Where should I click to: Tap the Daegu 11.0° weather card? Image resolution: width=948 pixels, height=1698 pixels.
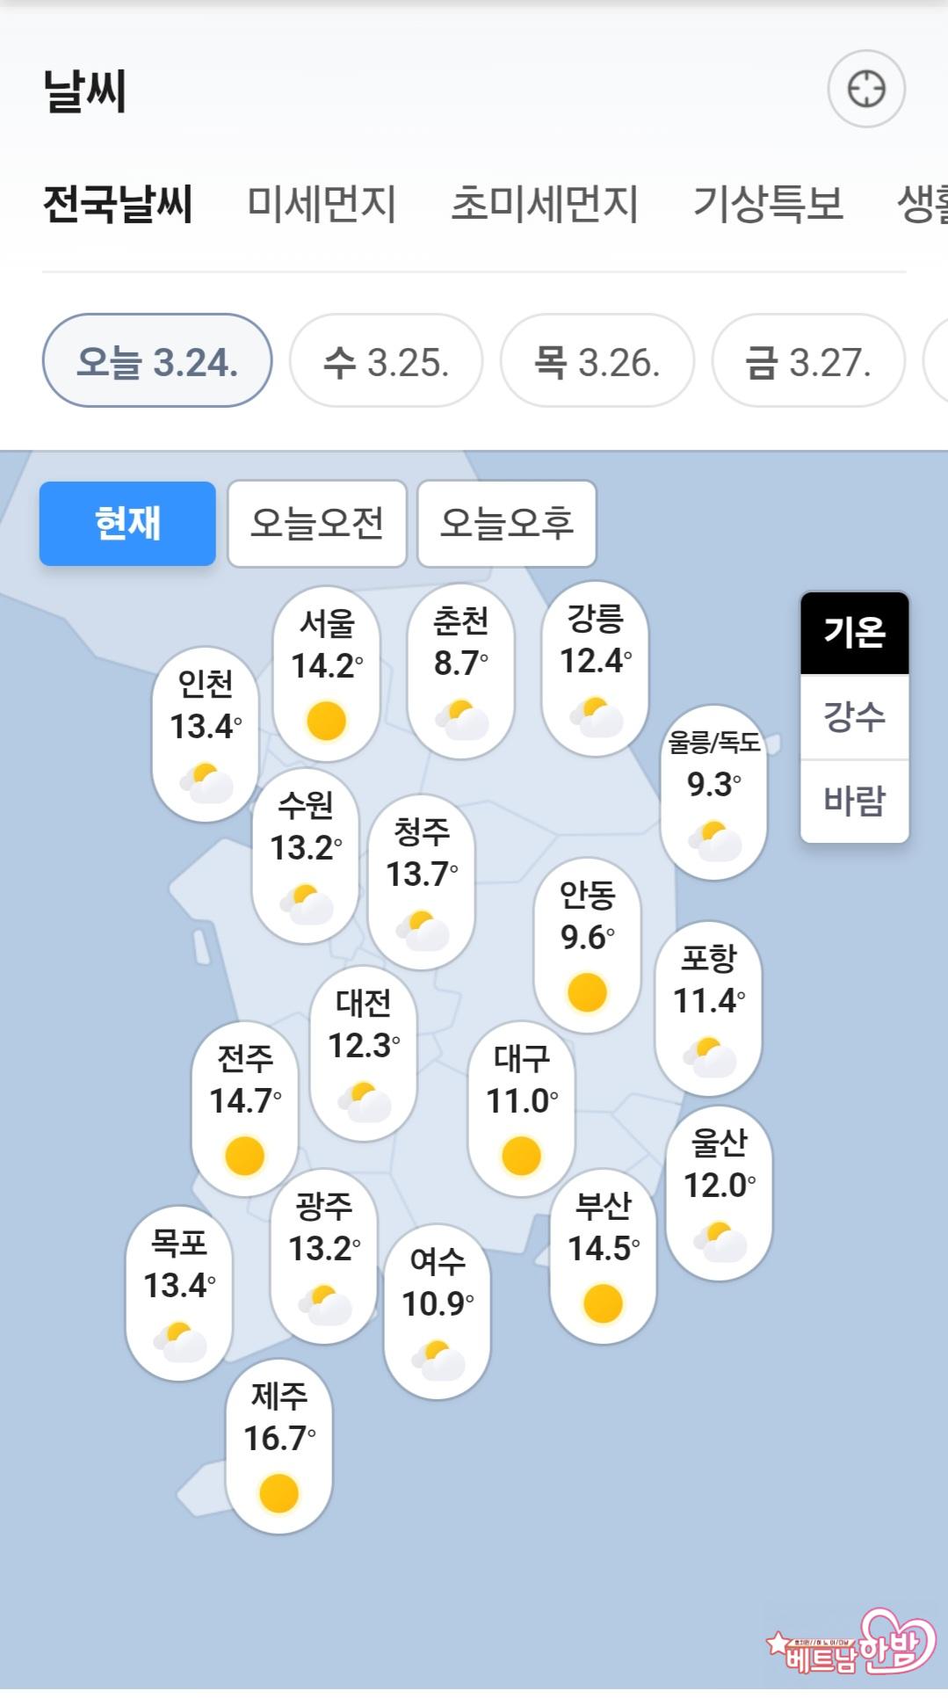click(x=522, y=1107)
